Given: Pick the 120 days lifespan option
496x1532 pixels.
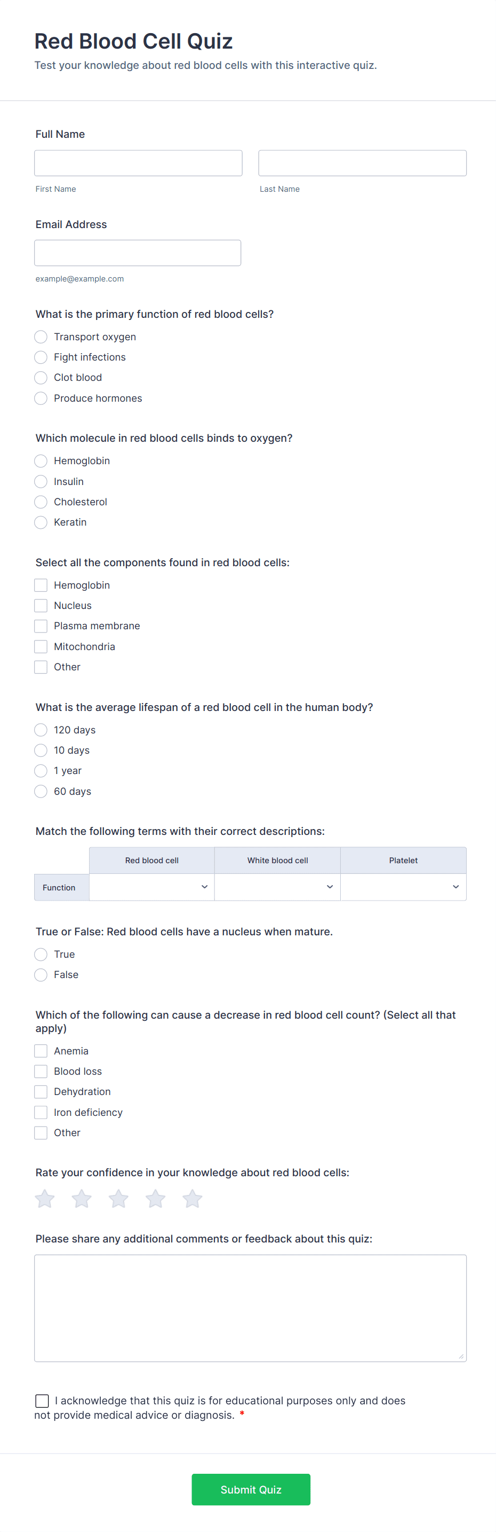Looking at the screenshot, I should 41,730.
